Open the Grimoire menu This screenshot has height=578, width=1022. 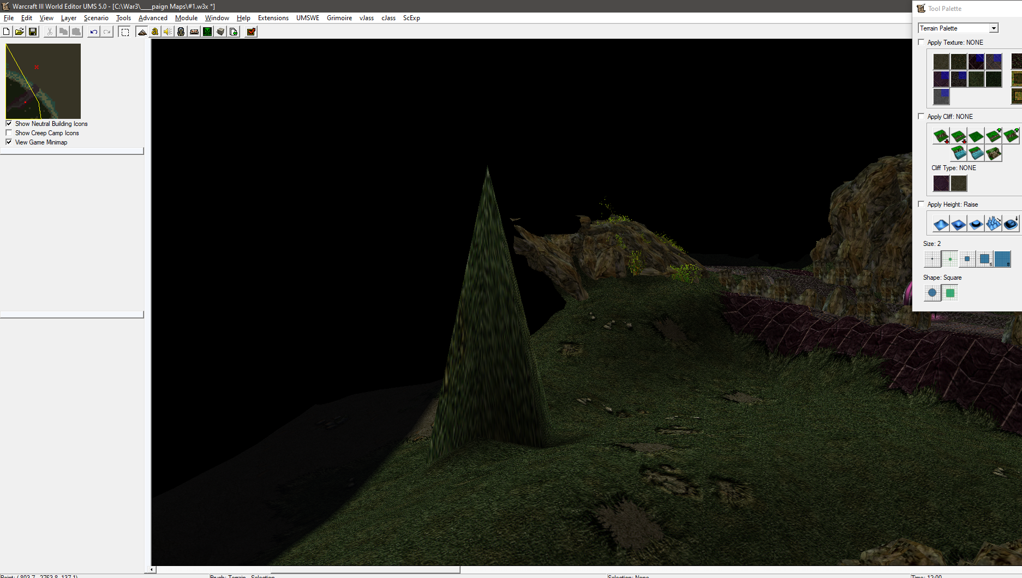click(339, 18)
